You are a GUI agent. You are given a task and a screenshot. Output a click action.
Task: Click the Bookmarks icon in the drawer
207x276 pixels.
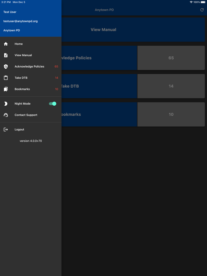[6, 89]
